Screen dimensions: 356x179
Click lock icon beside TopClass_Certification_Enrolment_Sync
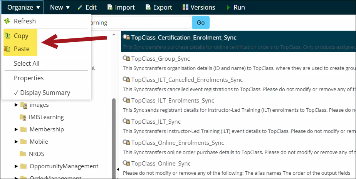[128, 38]
